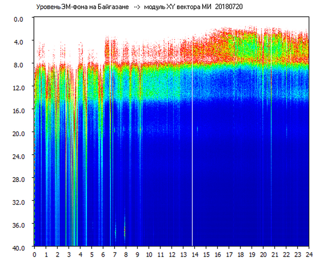
Task: Click the date '20180720' in the title
Action: click(229, 7)
